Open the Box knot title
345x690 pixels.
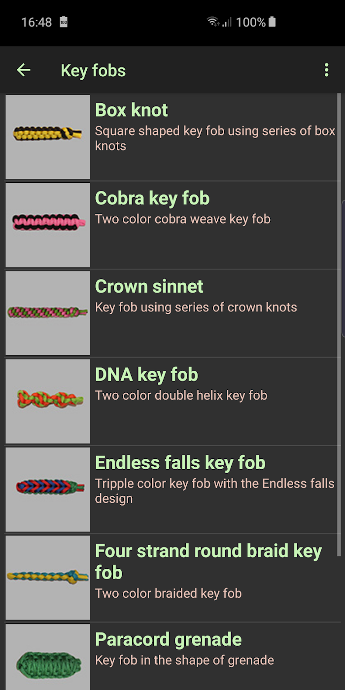[x=132, y=110]
